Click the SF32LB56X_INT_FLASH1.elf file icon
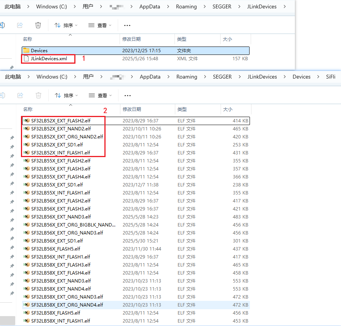Image resolution: width=341 pixels, height=326 pixels. (x=27, y=257)
